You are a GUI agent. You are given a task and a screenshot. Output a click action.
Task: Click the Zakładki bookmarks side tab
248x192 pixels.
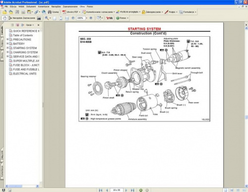(x=2, y=30)
